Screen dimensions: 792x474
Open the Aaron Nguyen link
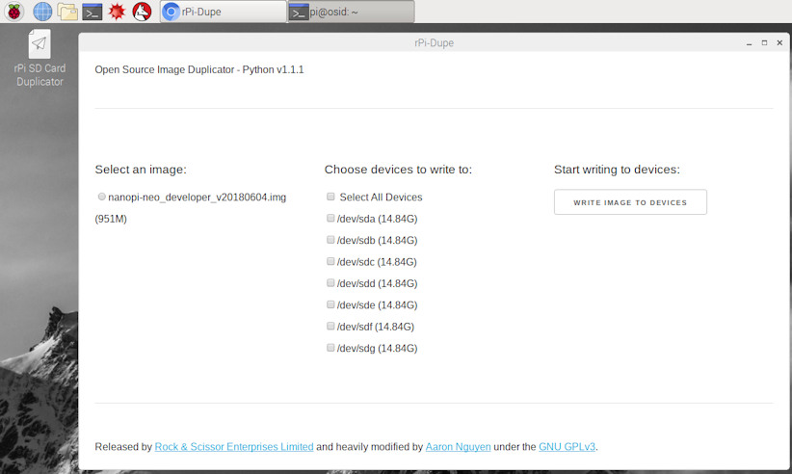(458, 447)
